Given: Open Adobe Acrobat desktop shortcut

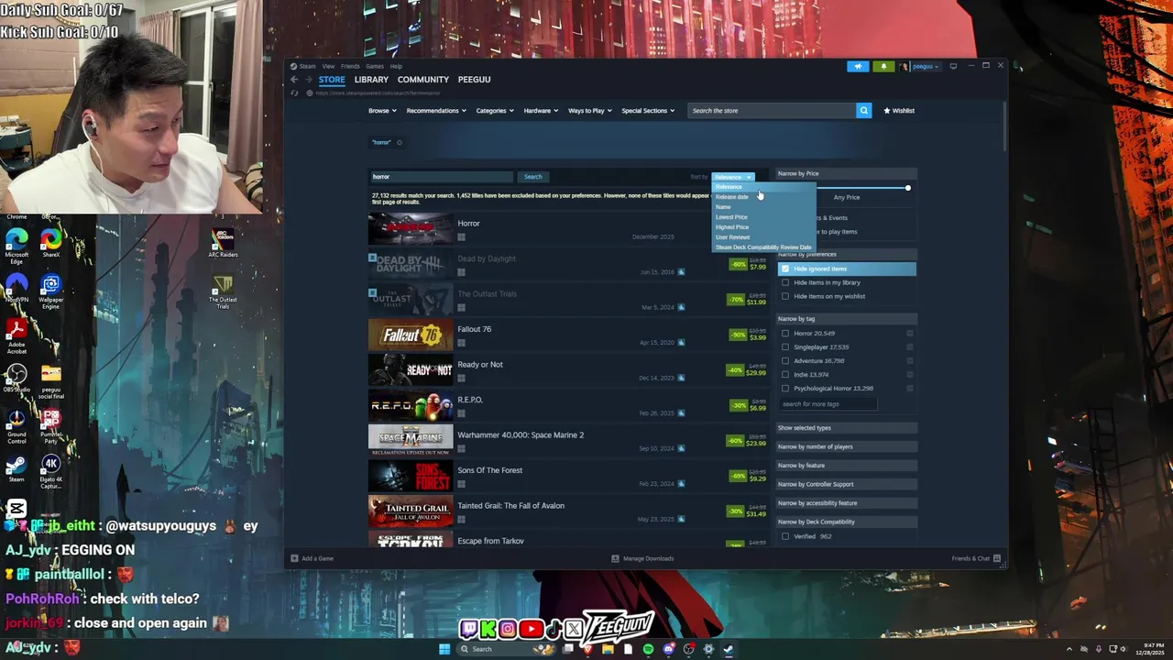Looking at the screenshot, I should click(16, 336).
